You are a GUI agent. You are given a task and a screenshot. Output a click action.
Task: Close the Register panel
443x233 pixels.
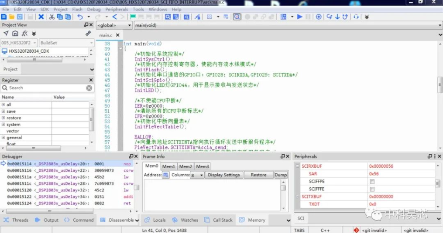(91, 80)
